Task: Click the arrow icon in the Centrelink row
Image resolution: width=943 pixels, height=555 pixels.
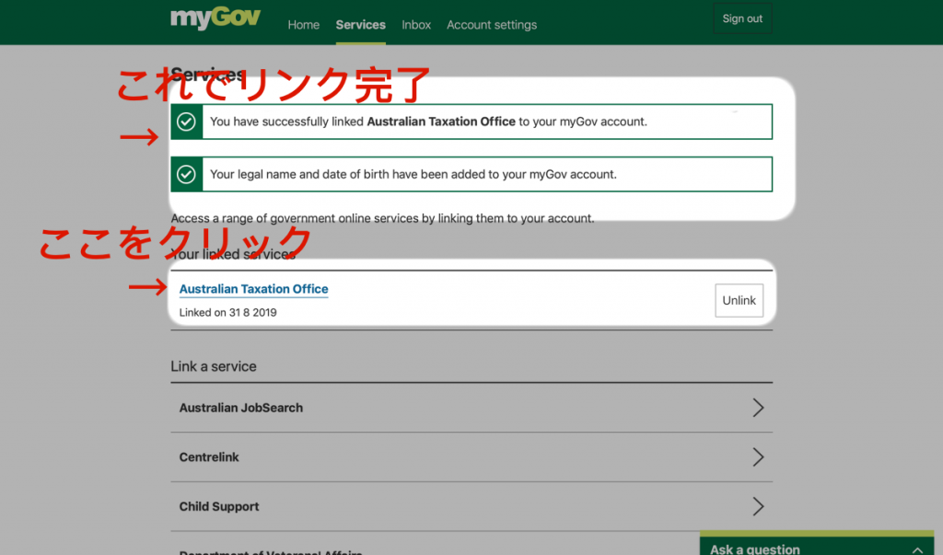Action: (757, 457)
